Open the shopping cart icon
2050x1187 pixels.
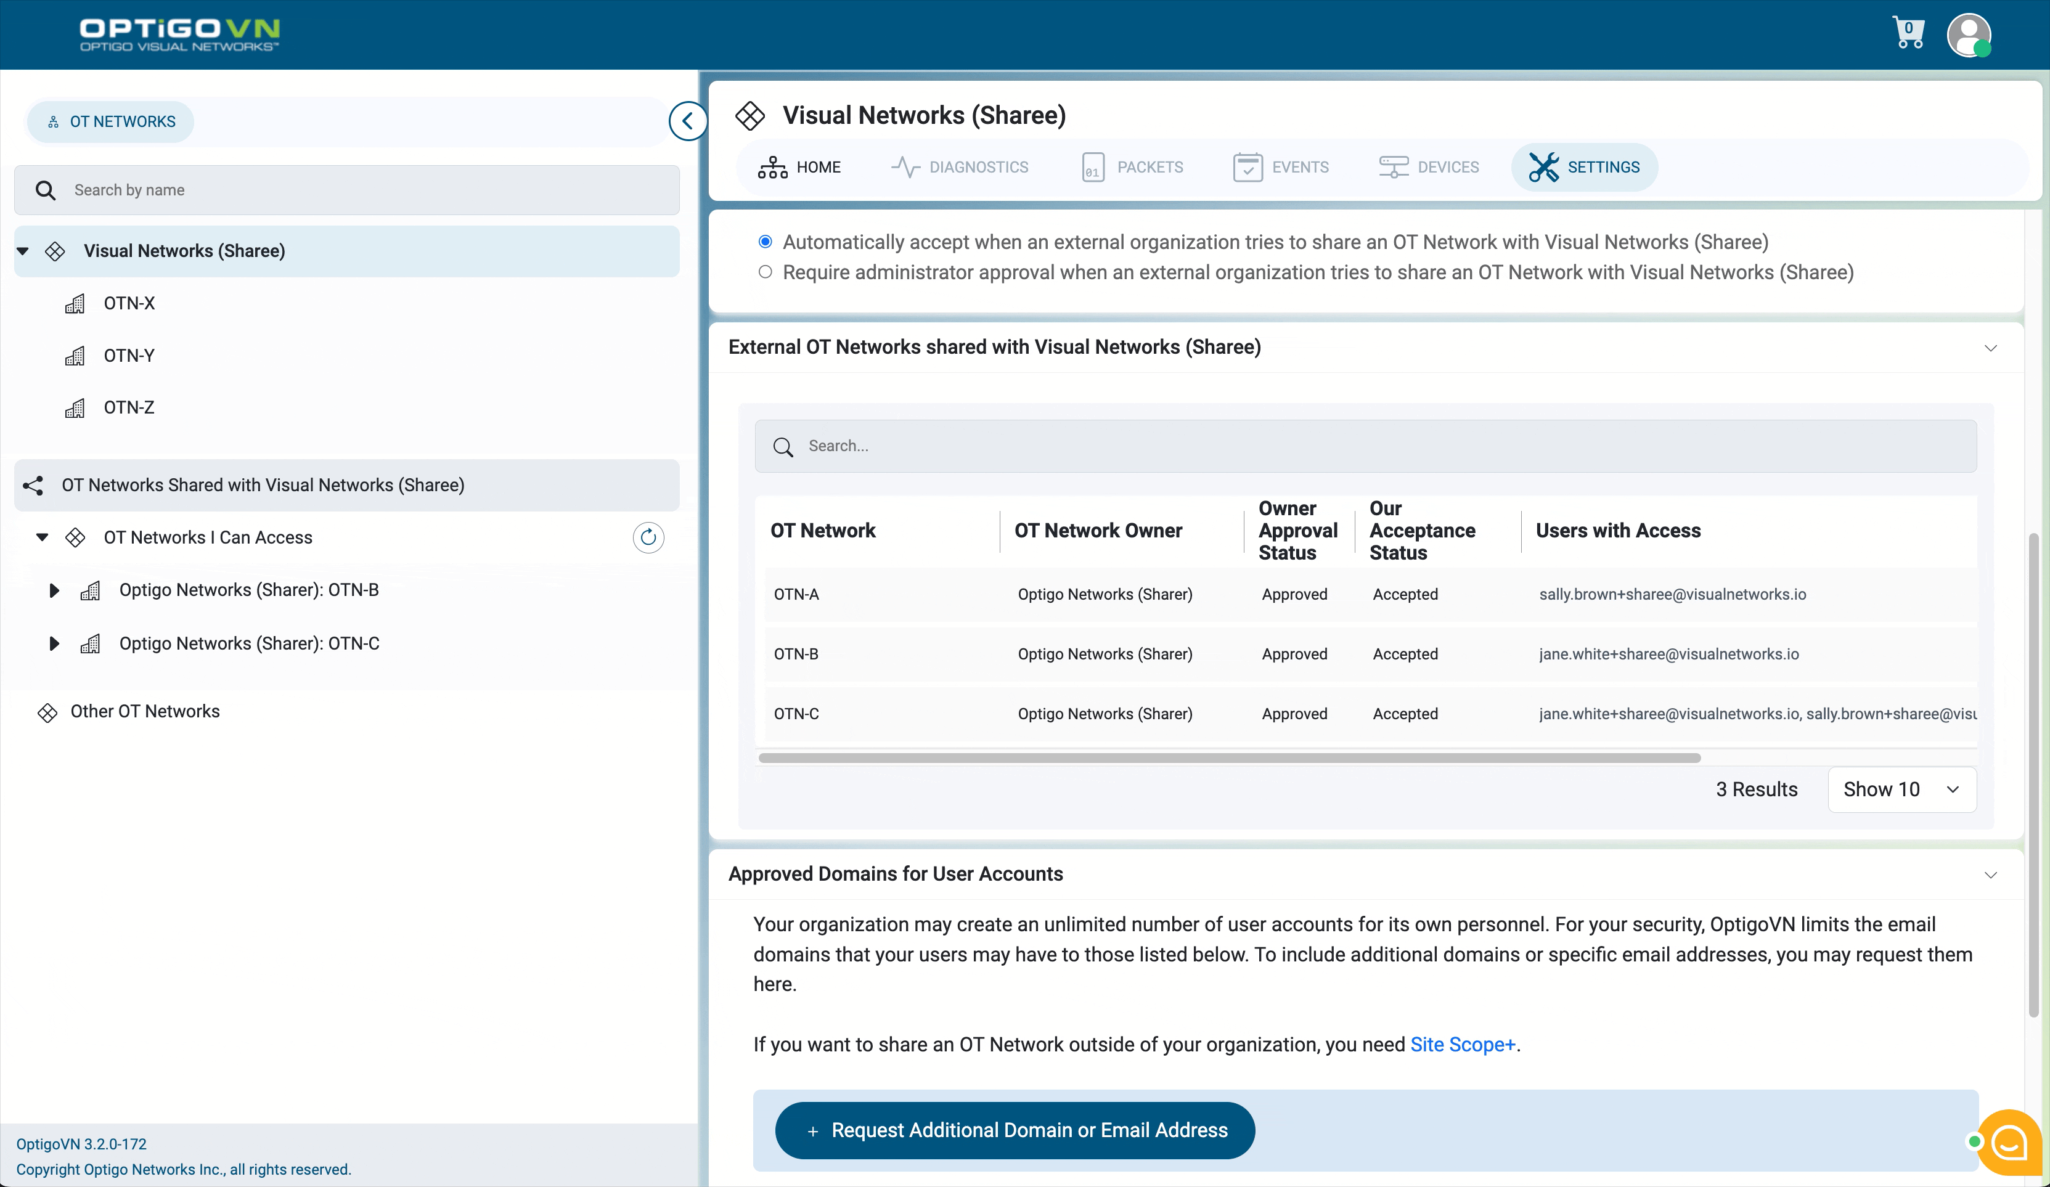[x=1908, y=33]
